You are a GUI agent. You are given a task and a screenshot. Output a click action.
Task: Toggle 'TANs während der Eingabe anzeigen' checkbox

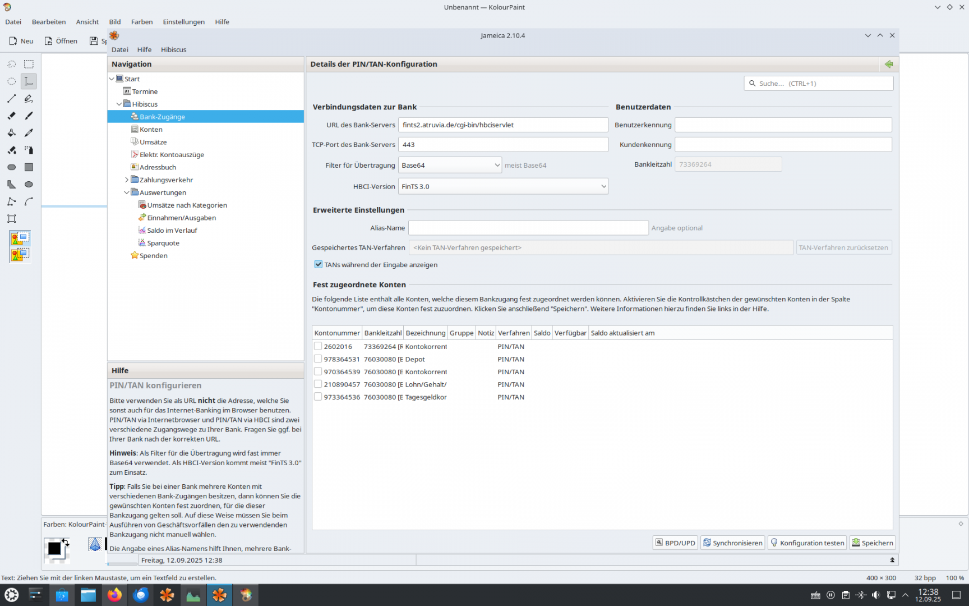pyautogui.click(x=319, y=264)
